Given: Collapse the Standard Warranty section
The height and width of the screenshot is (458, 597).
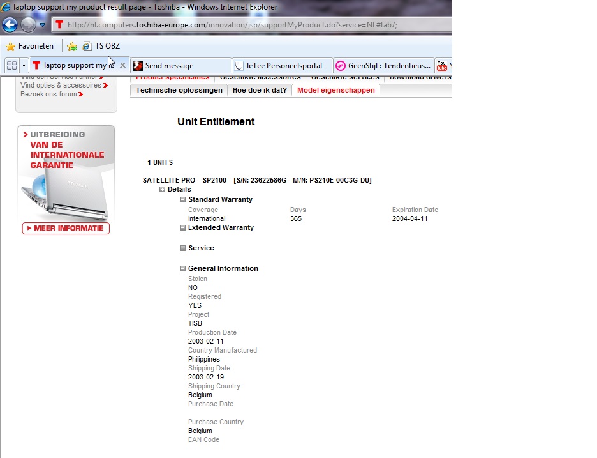Looking at the screenshot, I should point(183,199).
